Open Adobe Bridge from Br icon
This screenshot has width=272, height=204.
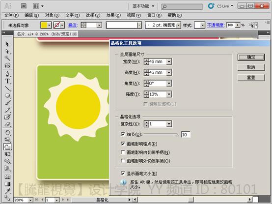point(24,6)
